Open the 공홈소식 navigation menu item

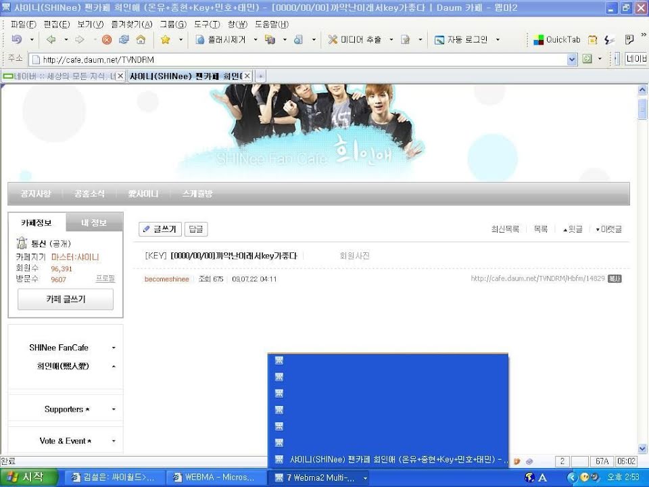(89, 193)
